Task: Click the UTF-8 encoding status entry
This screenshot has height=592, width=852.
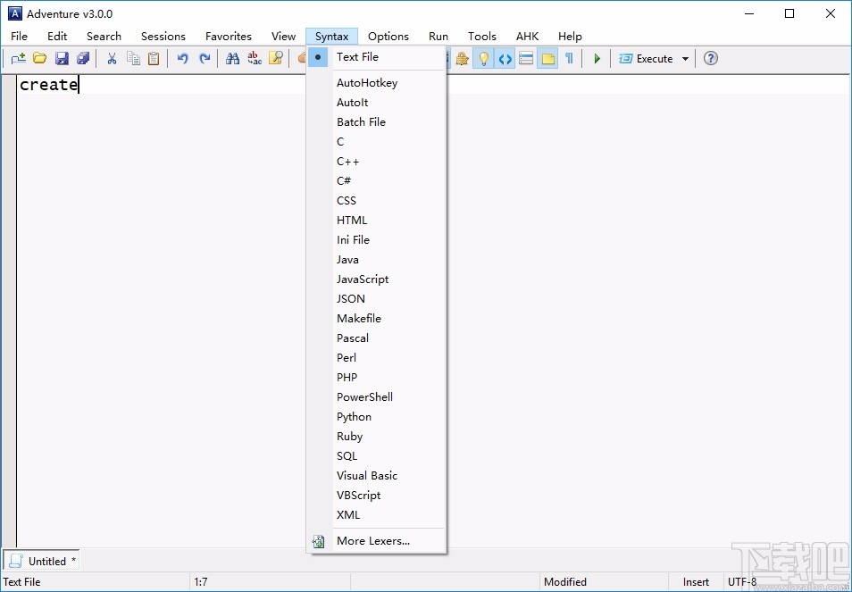Action: pyautogui.click(x=741, y=581)
